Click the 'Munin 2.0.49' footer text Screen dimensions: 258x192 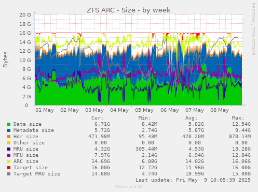tap(129, 186)
